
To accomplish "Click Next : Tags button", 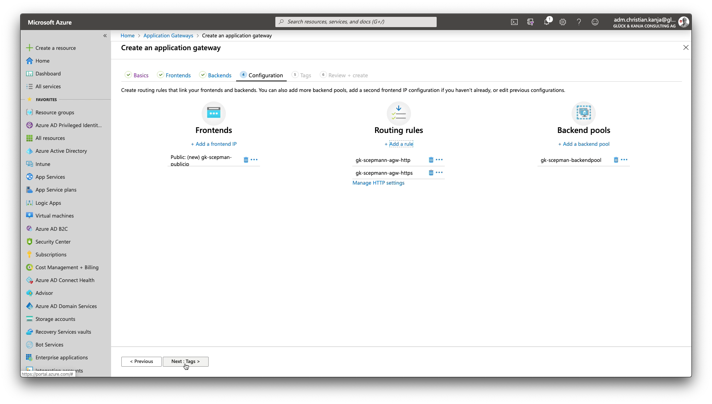I will click(x=186, y=362).
